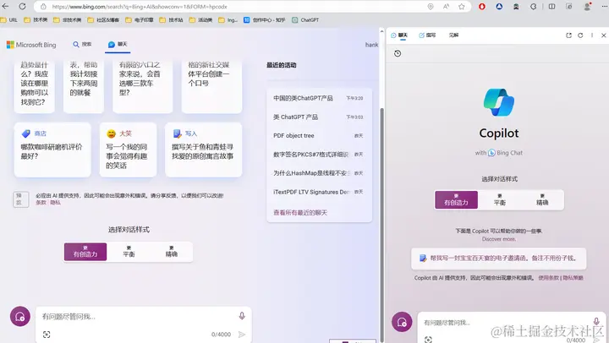This screenshot has height=343, width=609.
Task: Click the 大笑 joke suggestion card
Action: point(129,150)
